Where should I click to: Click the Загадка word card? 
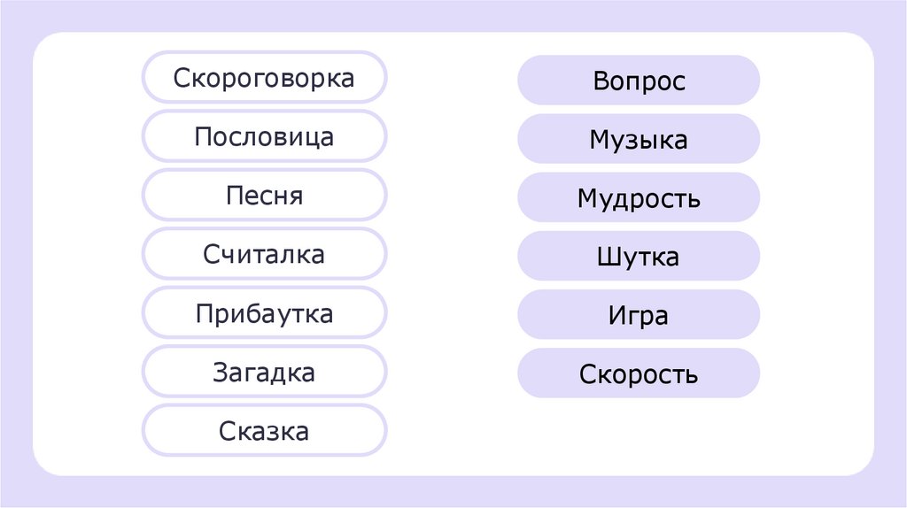tap(264, 373)
